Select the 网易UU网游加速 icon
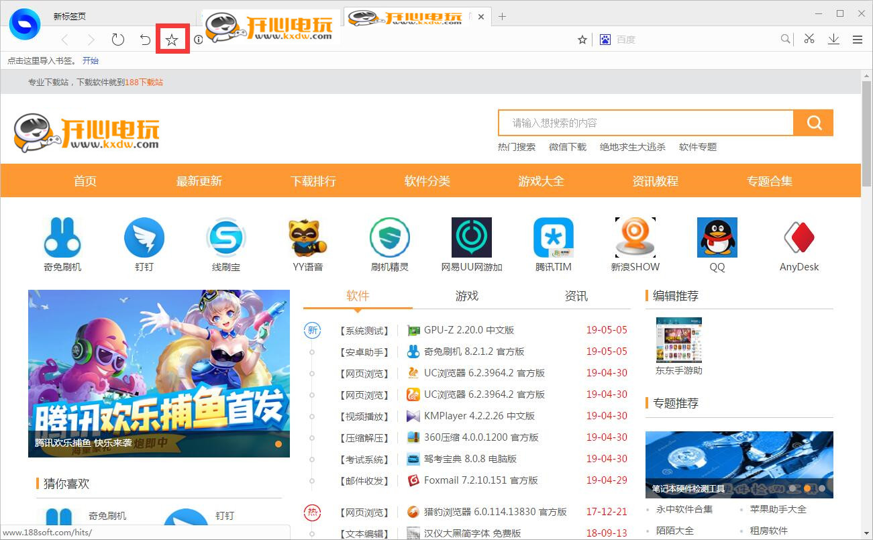This screenshot has height=540, width=873. [x=471, y=237]
